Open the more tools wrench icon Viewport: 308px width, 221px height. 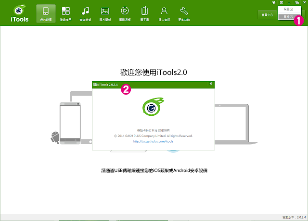(184, 14)
